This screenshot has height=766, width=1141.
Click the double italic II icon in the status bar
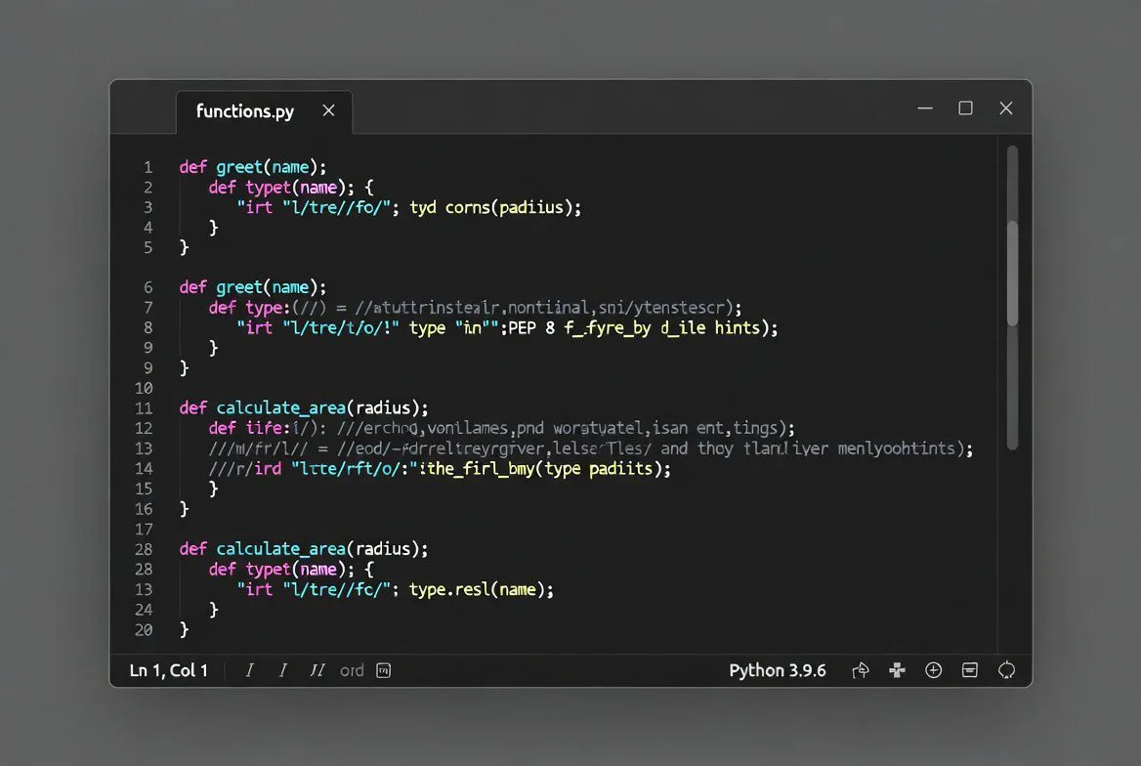click(x=317, y=670)
